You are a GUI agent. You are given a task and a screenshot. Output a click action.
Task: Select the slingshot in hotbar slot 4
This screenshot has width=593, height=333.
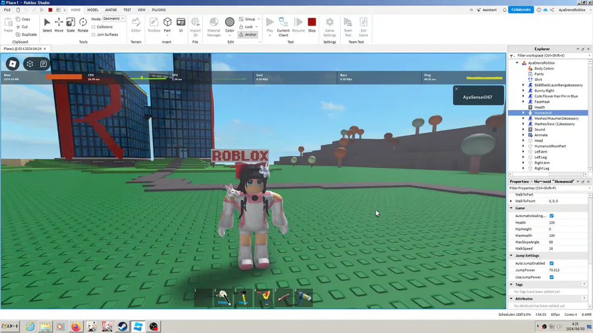click(263, 297)
